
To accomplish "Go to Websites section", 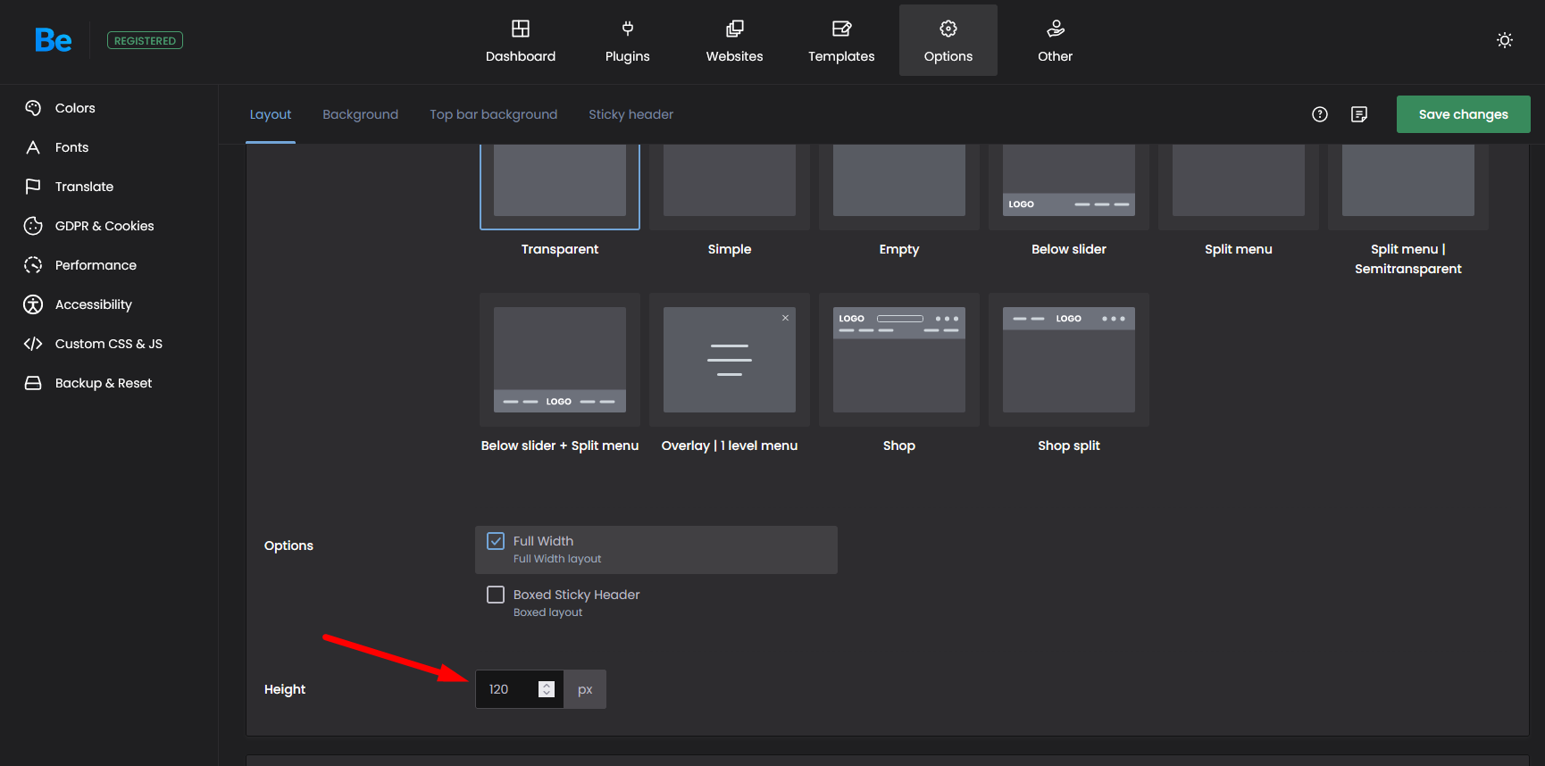I will click(734, 41).
